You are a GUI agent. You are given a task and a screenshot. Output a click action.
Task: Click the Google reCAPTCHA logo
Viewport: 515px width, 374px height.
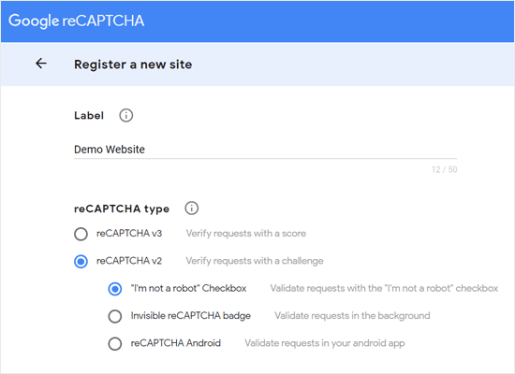pos(76,21)
